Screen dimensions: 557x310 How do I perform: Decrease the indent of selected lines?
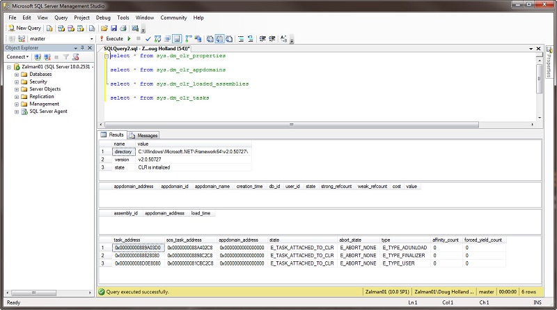(262, 39)
